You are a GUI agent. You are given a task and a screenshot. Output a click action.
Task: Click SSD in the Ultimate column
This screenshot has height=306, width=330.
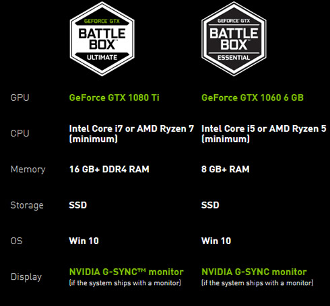[x=78, y=205]
